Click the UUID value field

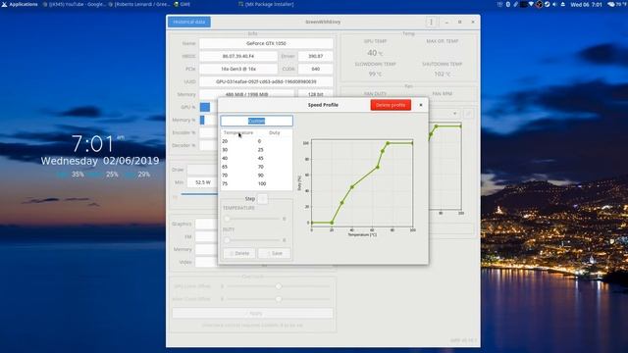coord(266,81)
